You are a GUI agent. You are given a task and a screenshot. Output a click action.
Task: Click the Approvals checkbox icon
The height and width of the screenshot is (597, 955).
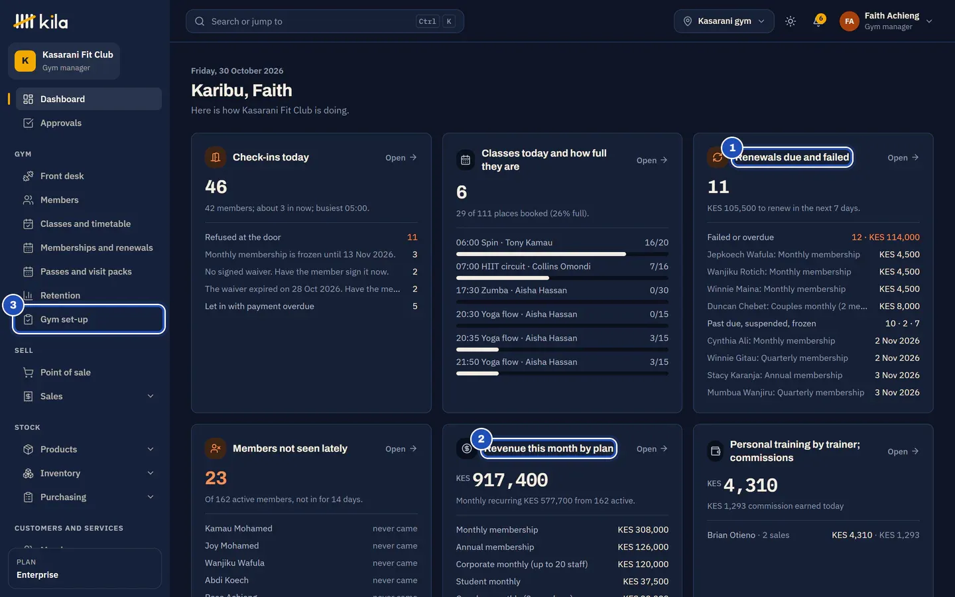pos(28,123)
